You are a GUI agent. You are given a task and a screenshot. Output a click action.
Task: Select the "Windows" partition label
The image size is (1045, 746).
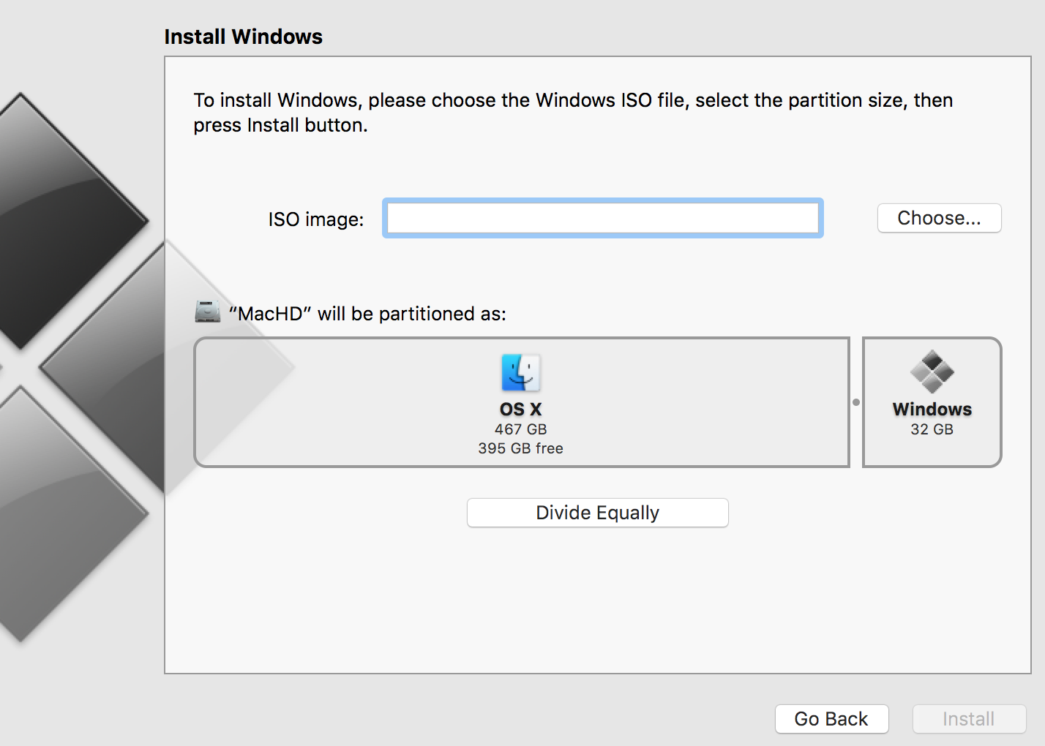pos(932,409)
